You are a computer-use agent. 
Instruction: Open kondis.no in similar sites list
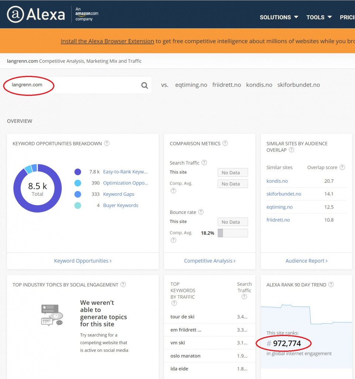click(x=277, y=181)
